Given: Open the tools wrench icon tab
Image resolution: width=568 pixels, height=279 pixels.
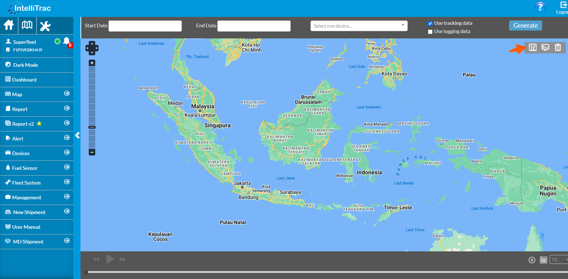Looking at the screenshot, I should [x=45, y=26].
